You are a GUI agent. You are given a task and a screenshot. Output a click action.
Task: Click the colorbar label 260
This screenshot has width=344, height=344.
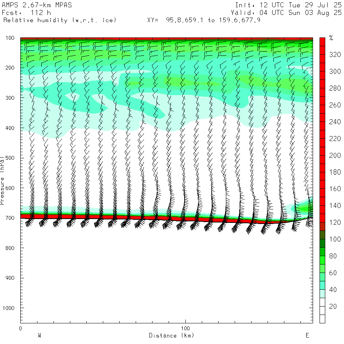335,105
